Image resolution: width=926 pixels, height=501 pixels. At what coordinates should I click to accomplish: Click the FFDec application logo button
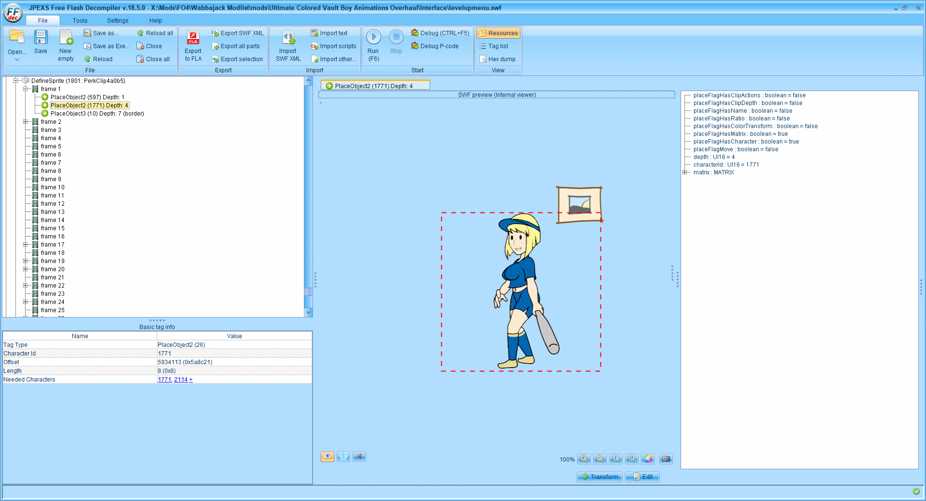pyautogui.click(x=13, y=13)
